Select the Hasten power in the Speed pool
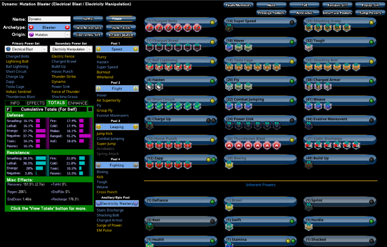The height and width of the screenshot is (247, 387). pos(103,62)
